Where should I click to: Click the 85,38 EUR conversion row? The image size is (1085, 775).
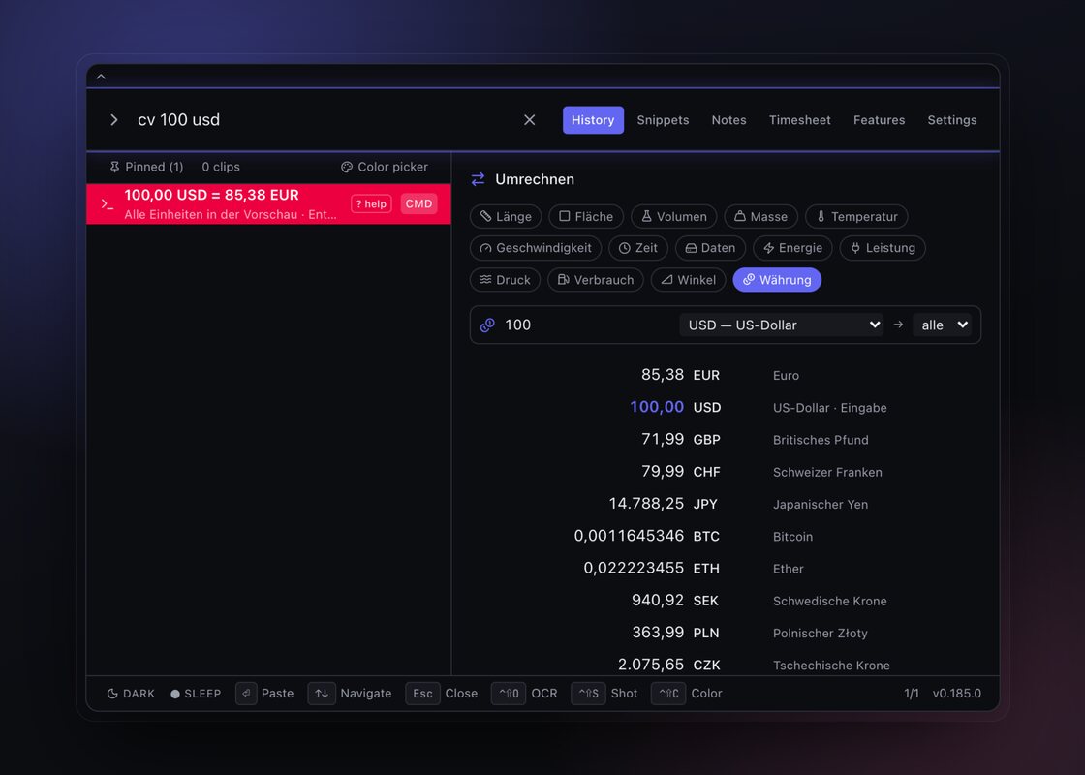(726, 375)
